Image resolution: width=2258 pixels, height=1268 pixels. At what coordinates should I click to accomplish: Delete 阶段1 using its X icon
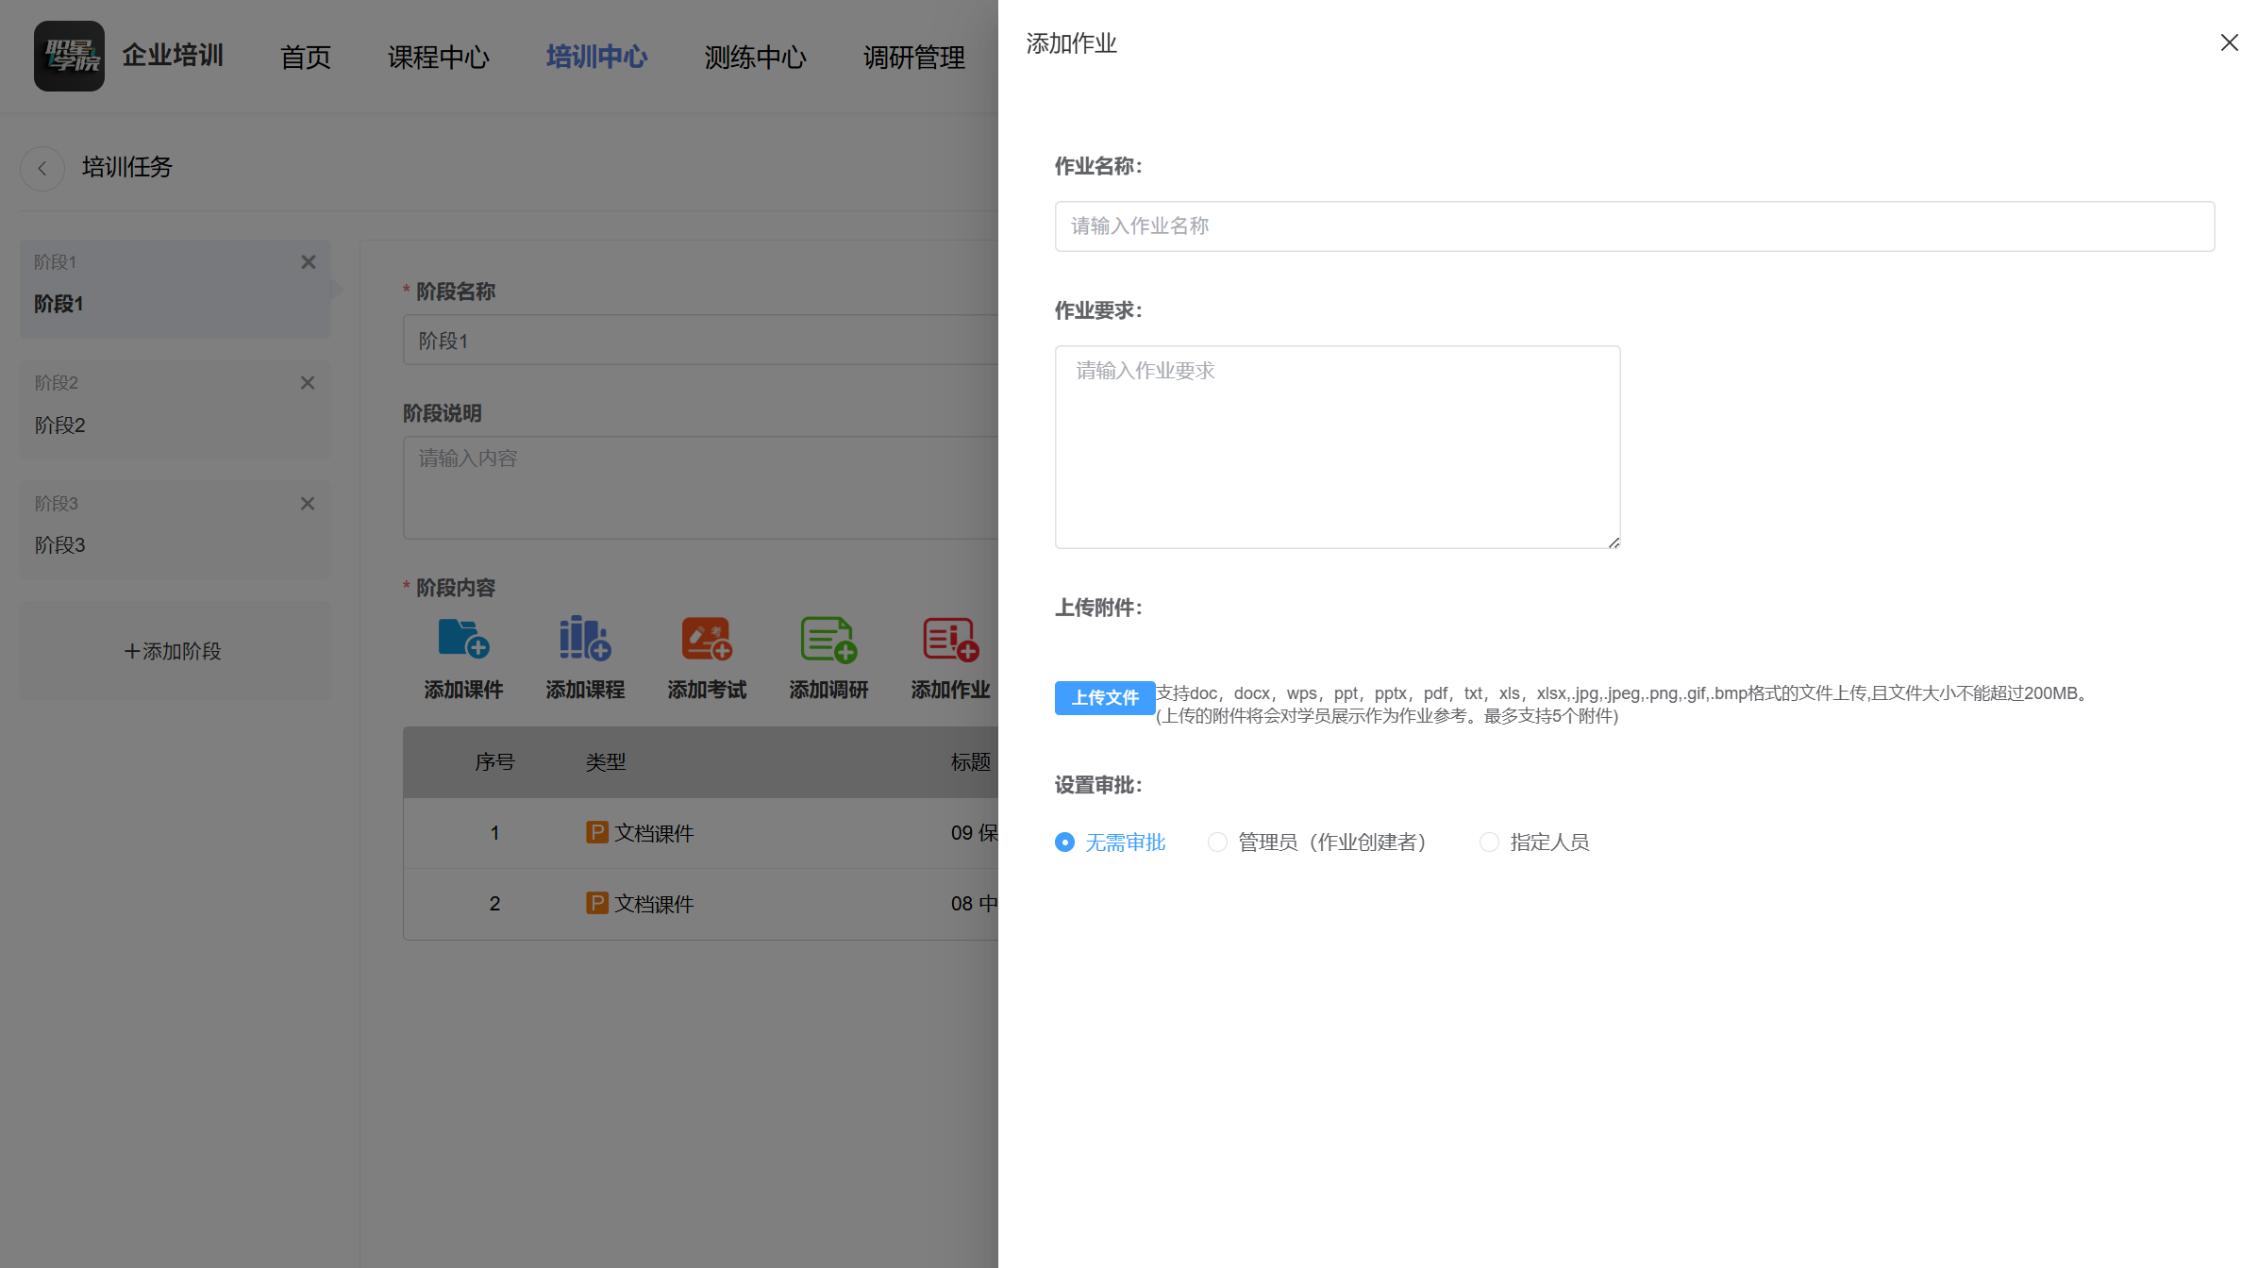pyautogui.click(x=308, y=261)
